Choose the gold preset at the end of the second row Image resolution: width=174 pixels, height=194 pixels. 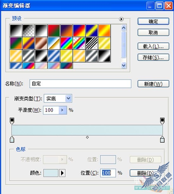point(104,43)
